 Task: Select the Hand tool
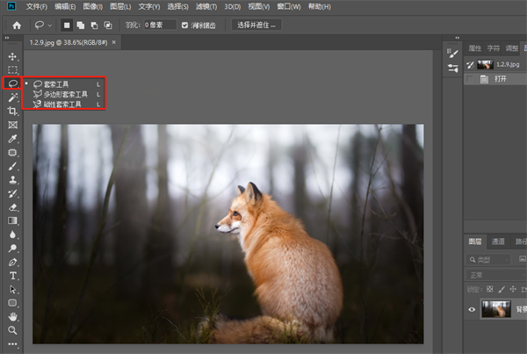point(13,316)
